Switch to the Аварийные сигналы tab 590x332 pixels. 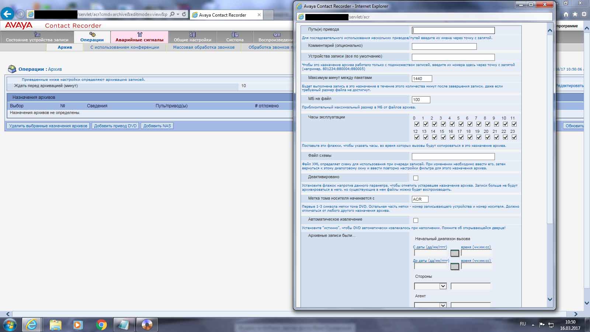point(139,37)
